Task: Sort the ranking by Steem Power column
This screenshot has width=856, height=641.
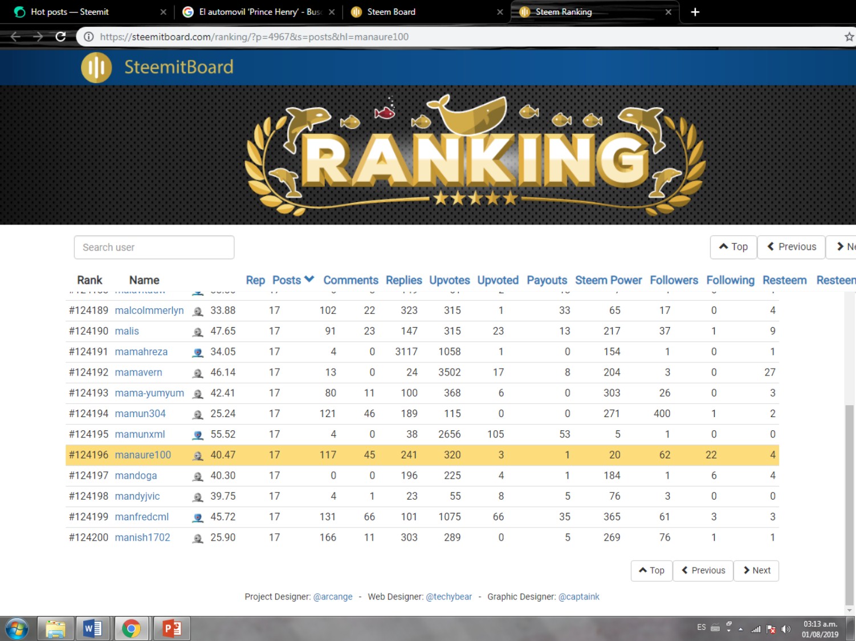Action: (x=609, y=280)
